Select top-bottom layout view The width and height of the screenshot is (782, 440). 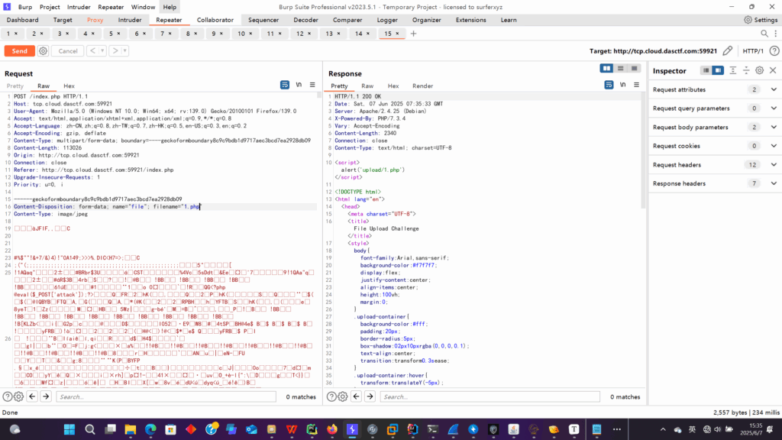pos(620,68)
